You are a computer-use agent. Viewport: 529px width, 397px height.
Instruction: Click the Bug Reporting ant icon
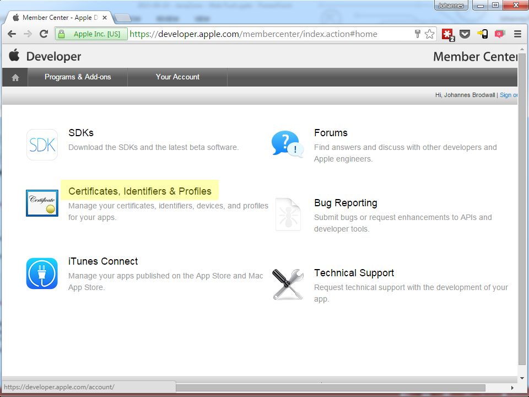[x=288, y=214]
